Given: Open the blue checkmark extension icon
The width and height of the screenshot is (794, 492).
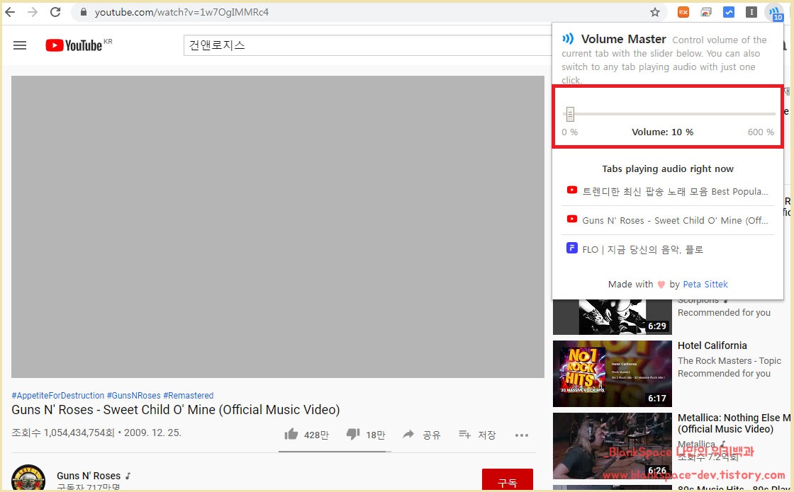Looking at the screenshot, I should [728, 12].
